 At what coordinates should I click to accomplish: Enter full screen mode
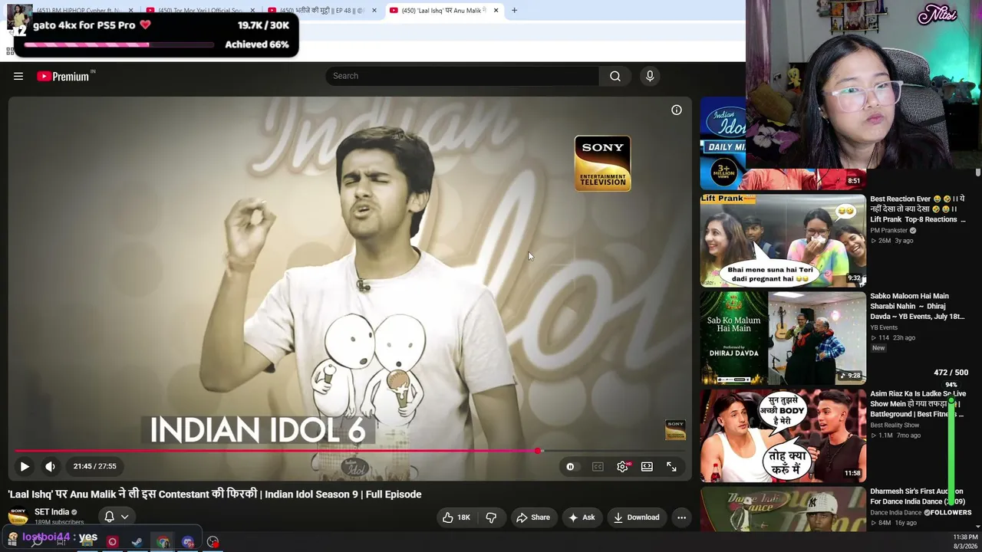coord(671,466)
